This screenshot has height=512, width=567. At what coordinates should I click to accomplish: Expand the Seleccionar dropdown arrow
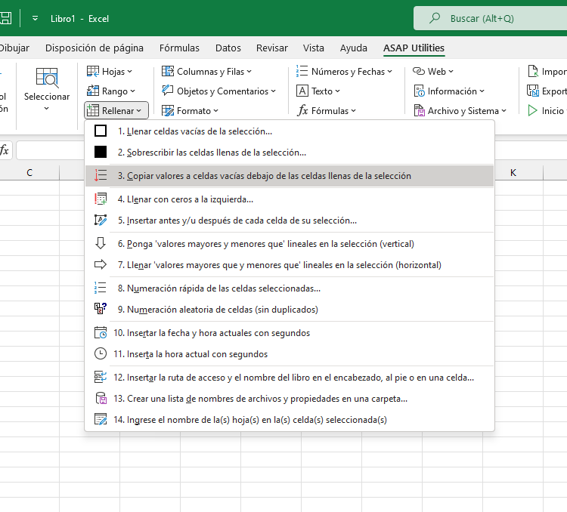coord(46,109)
